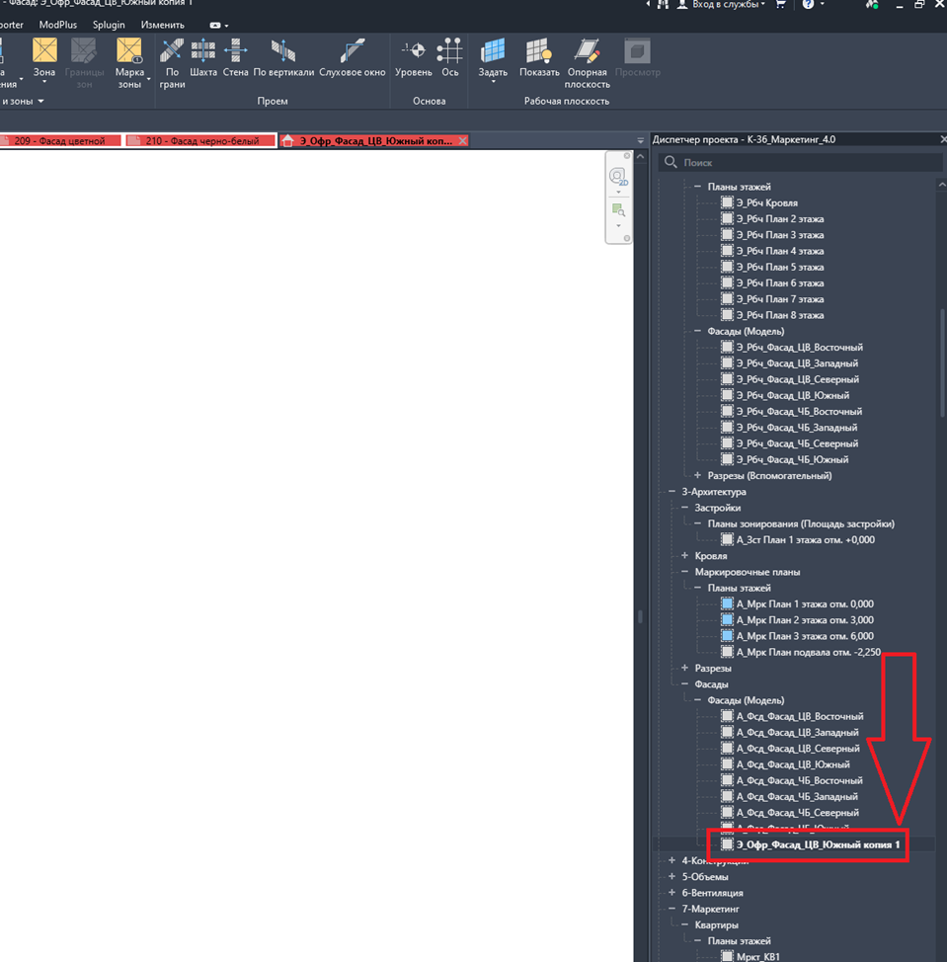
Task: Open the 2D navigation wheel icon
Action: [618, 178]
